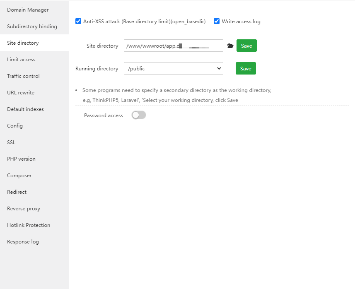
Task: Save the Running directory setting
Action: tap(246, 68)
